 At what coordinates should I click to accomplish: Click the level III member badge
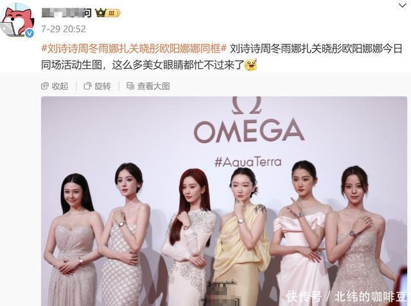click(x=113, y=13)
